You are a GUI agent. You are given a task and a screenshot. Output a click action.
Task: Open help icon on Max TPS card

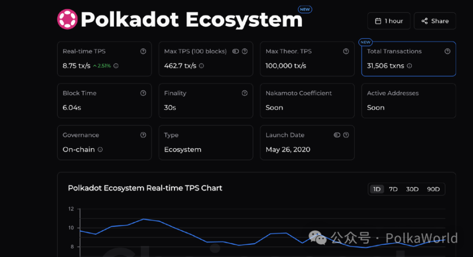pos(245,51)
